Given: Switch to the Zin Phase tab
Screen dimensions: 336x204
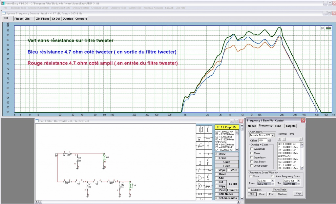Looking at the screenshot, I should pyautogui.click(x=43, y=19).
